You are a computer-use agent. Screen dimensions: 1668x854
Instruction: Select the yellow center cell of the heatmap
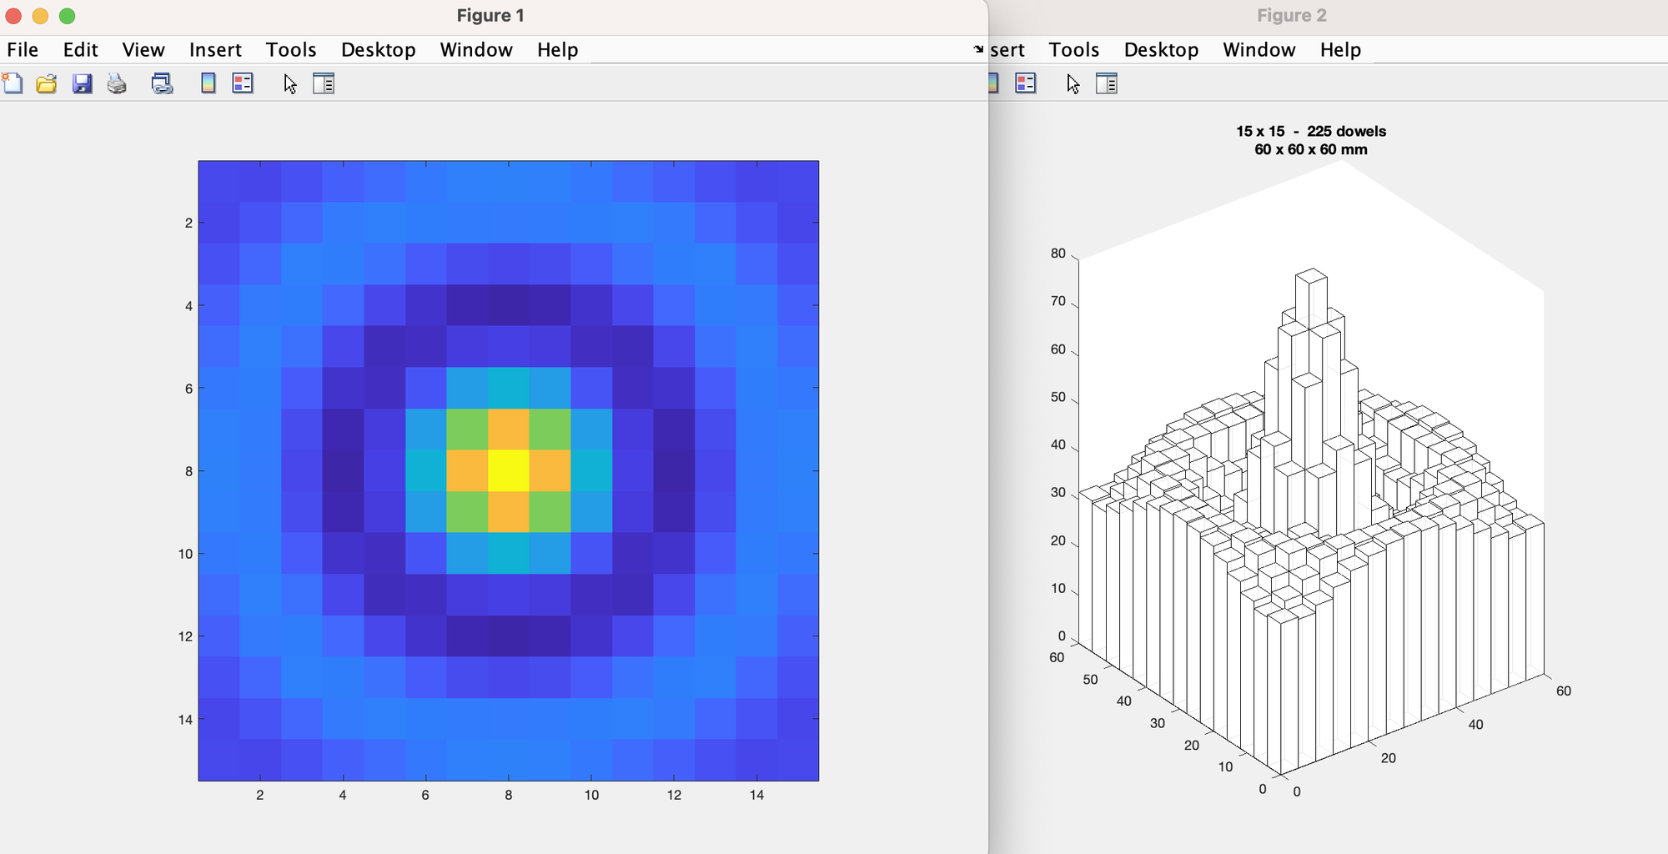coord(509,470)
